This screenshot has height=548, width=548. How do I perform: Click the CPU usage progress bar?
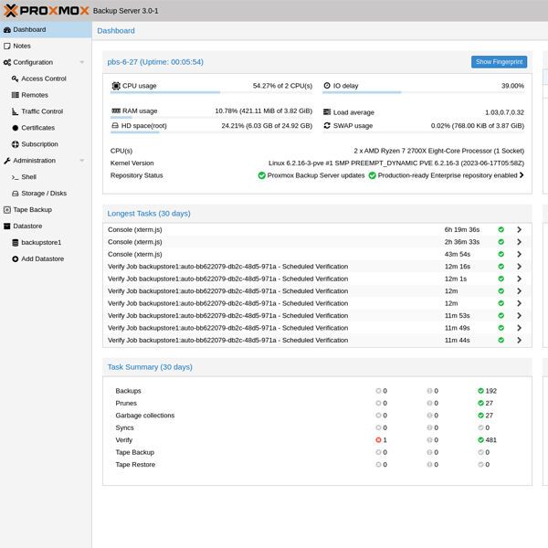pyautogui.click(x=211, y=92)
